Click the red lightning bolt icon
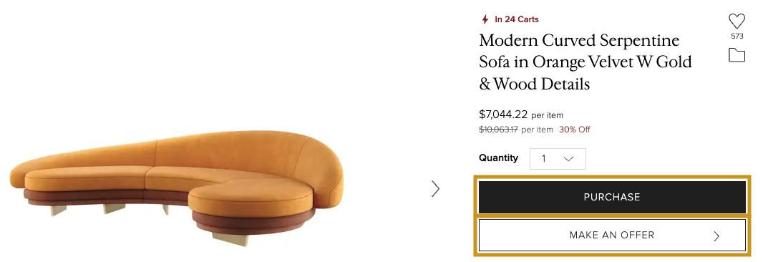Image resolution: width=763 pixels, height=262 pixels. pyautogui.click(x=485, y=19)
